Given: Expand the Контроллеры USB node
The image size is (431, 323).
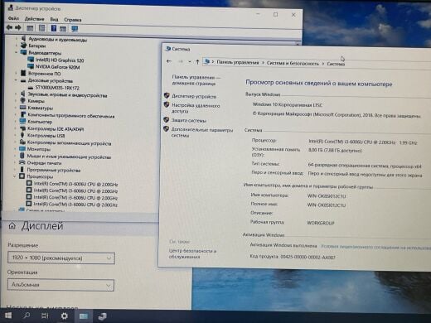Looking at the screenshot, I should coord(16,135).
